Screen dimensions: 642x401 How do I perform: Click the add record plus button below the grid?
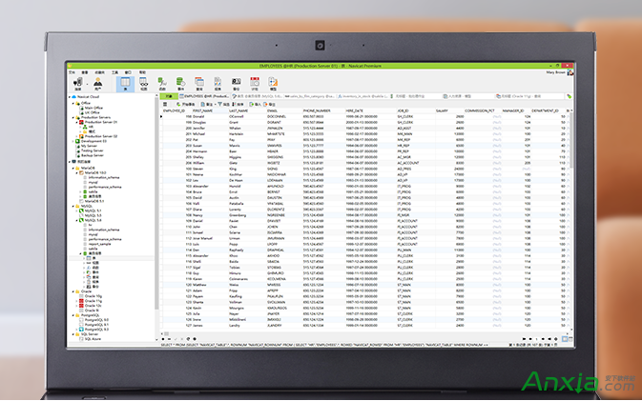click(x=163, y=339)
